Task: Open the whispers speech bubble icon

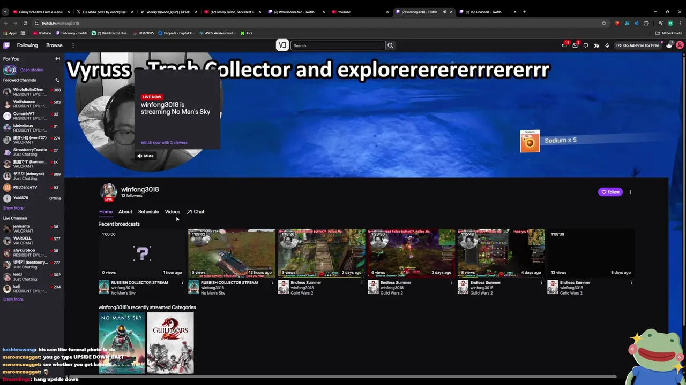Action: click(586, 45)
